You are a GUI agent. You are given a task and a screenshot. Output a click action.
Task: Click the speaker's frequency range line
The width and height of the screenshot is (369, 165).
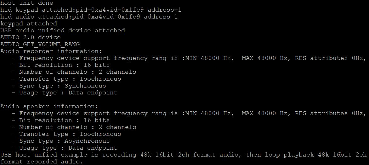189,113
